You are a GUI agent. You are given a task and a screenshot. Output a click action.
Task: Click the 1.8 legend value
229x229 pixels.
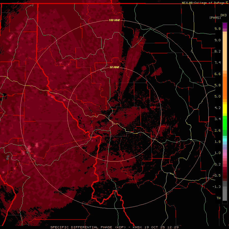[218, 142]
